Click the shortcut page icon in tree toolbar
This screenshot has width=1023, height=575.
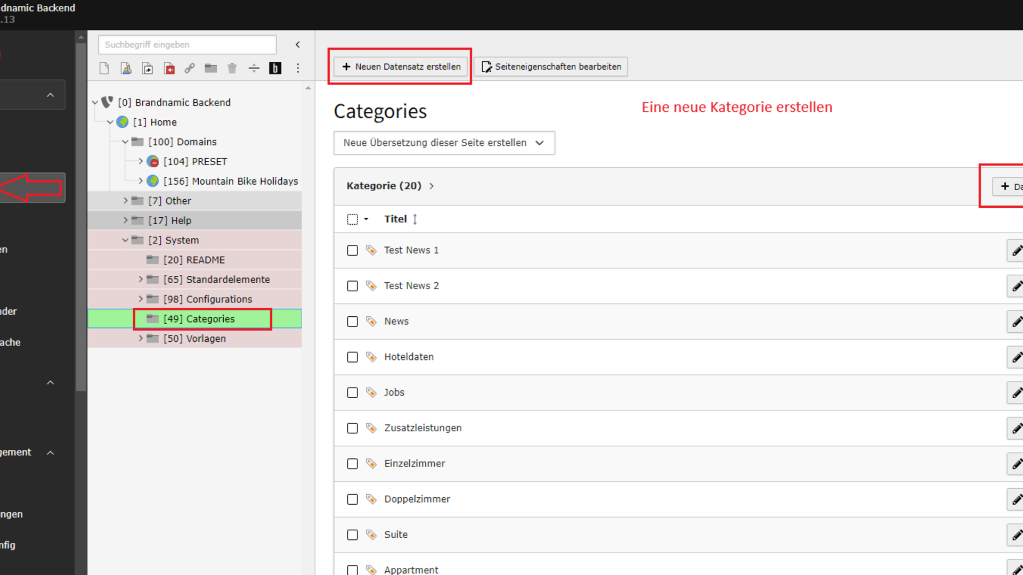[148, 68]
